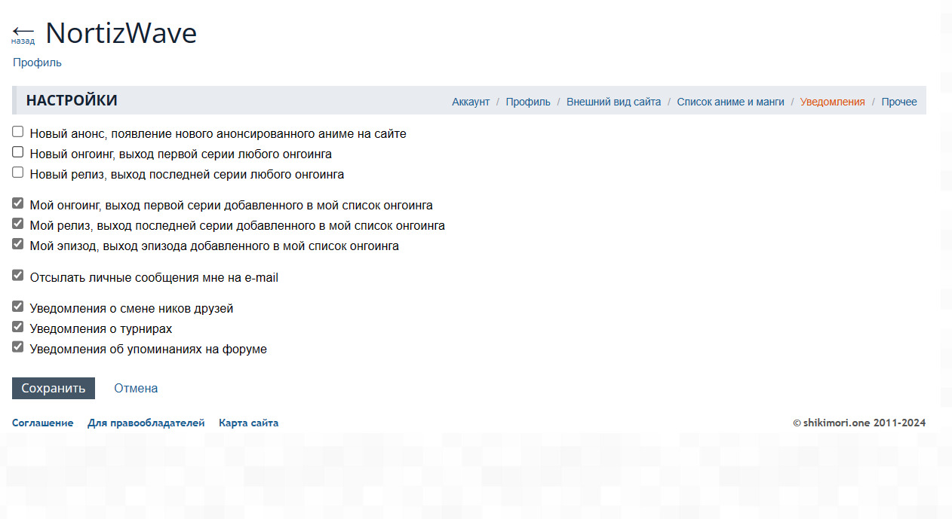Turn off the Мой эпизод checkbox
The image size is (952, 519).
point(18,244)
